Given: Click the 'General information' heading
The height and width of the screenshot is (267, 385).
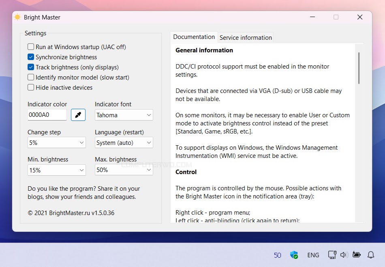Looking at the screenshot, I should pos(204,50).
